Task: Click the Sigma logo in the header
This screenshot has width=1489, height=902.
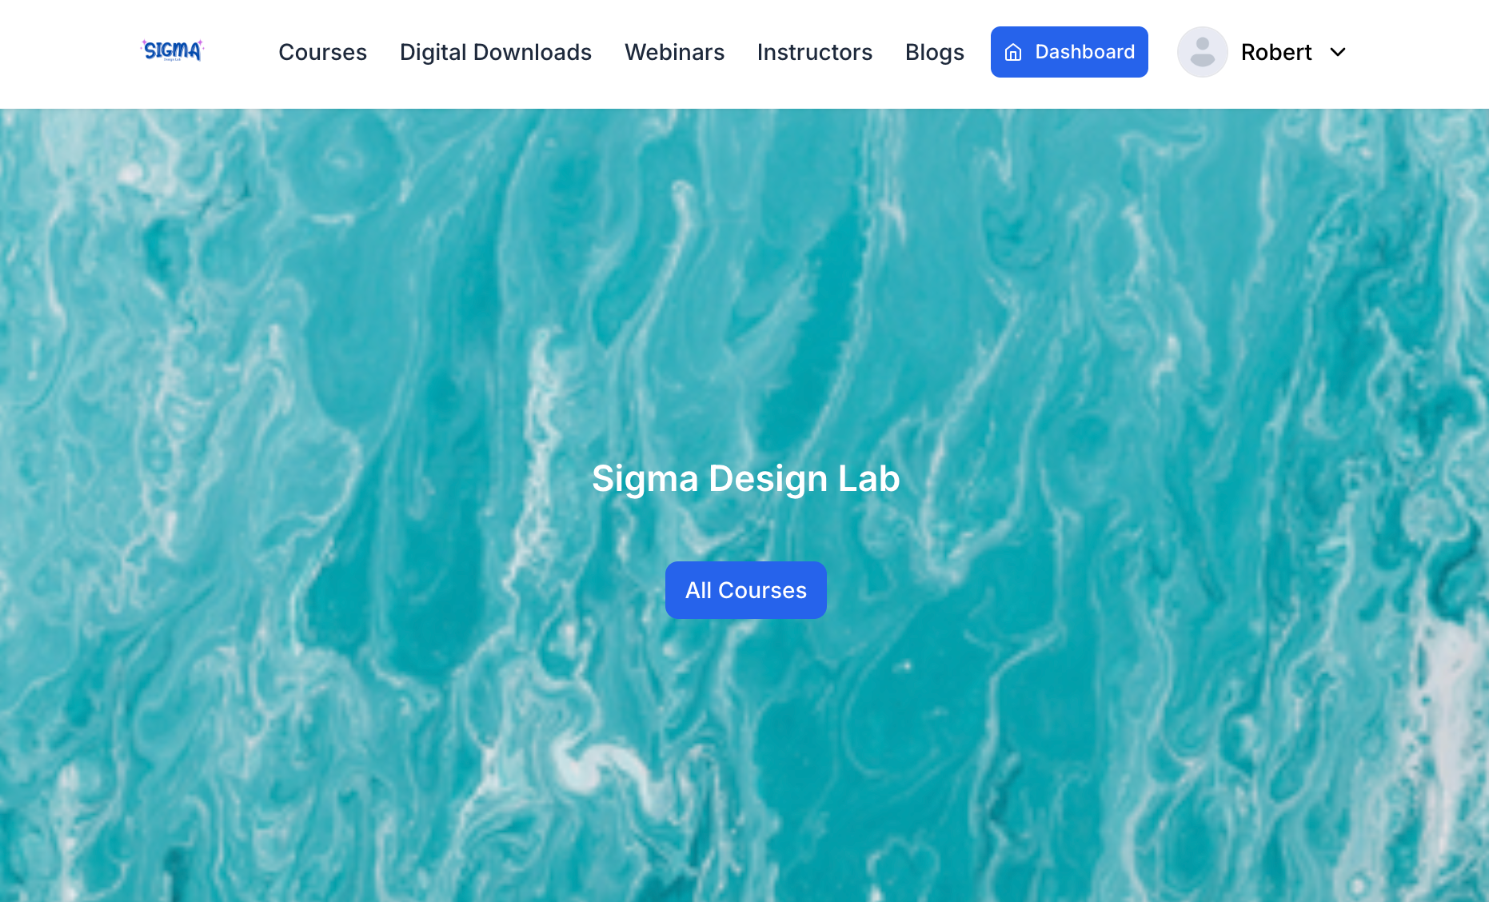Action: (172, 51)
